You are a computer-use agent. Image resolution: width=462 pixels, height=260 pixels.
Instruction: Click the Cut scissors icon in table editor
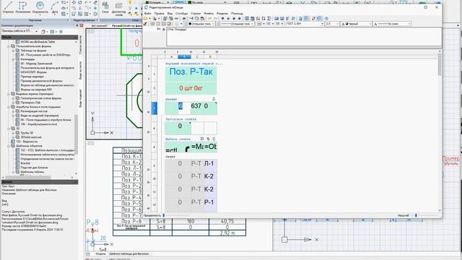click(x=191, y=19)
